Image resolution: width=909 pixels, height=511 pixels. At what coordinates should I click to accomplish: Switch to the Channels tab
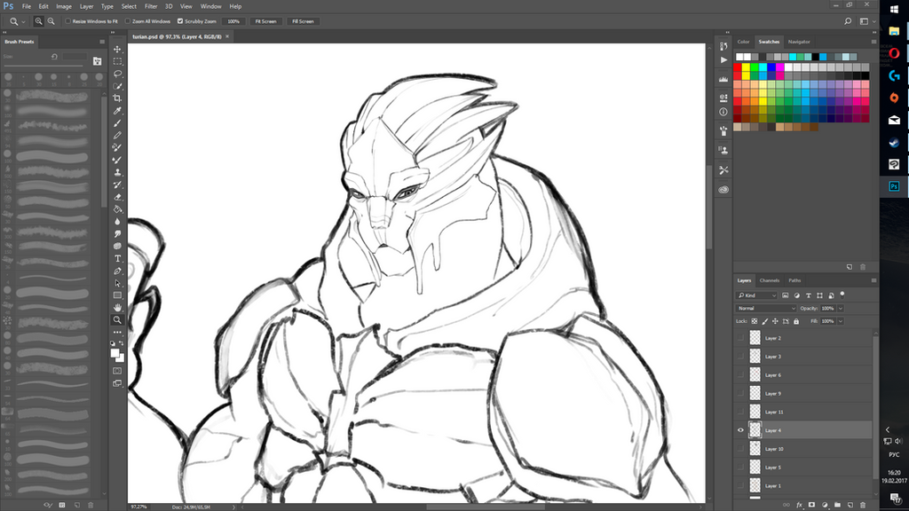tap(770, 280)
